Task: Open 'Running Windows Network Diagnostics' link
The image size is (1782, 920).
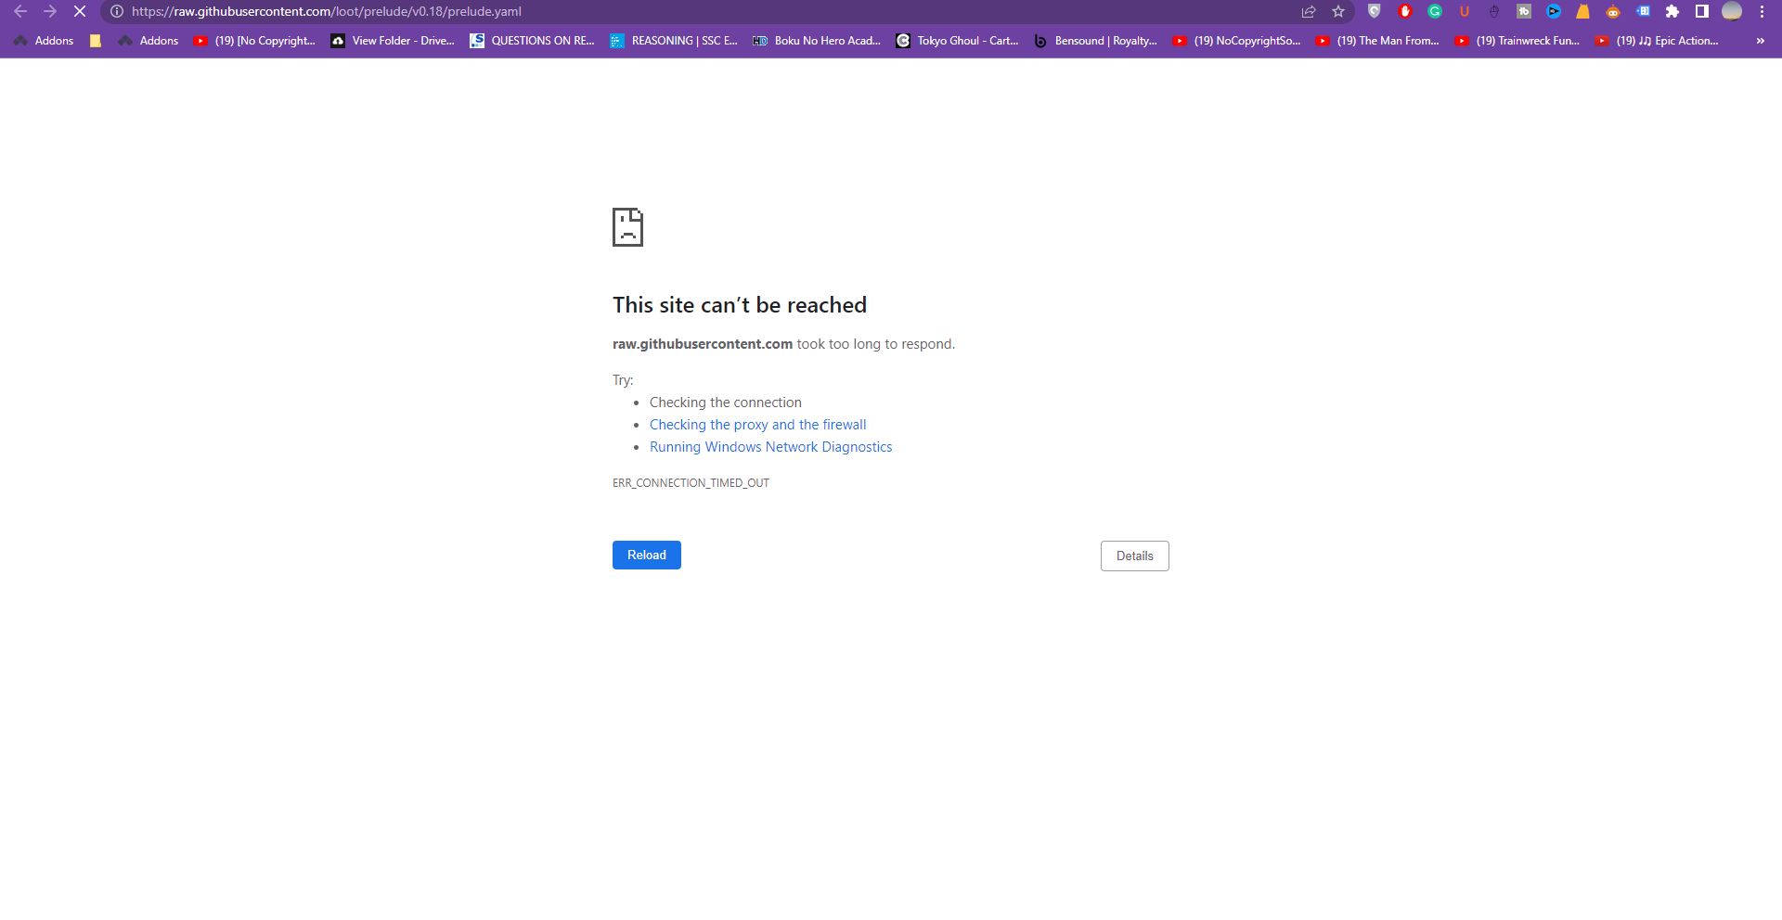Action: [770, 446]
